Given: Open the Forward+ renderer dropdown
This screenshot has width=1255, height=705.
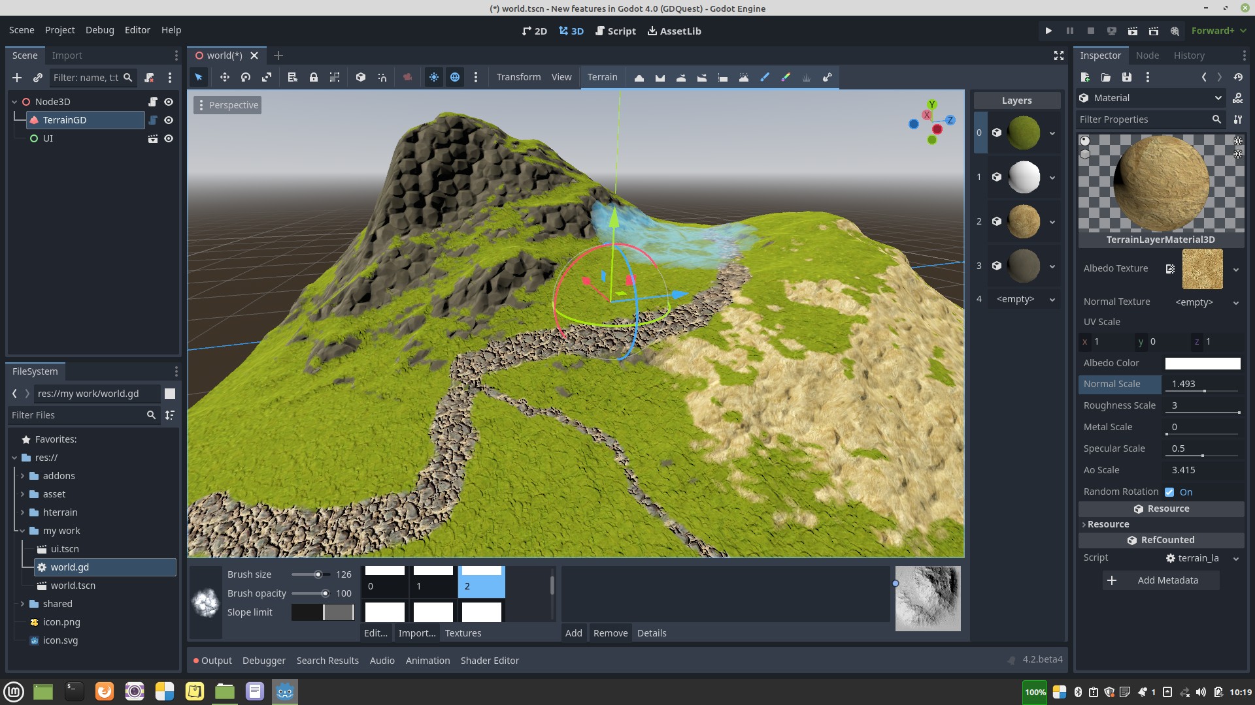Looking at the screenshot, I should click(1219, 31).
